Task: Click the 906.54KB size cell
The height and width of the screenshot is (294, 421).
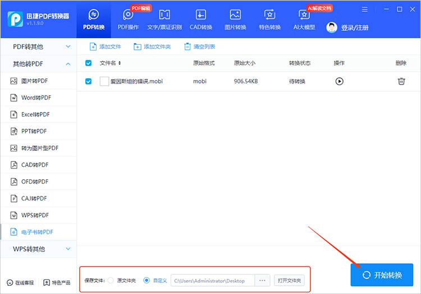Action: coord(246,81)
